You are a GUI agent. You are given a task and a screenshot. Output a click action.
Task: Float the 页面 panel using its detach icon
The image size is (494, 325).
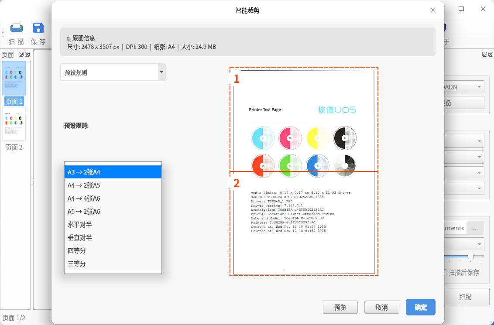(x=21, y=54)
